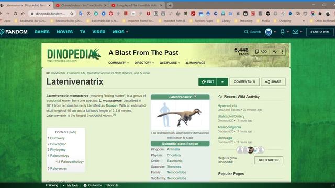The image size is (335, 188).
Task: Open the Latenivenatrix life restoration image
Action: [x=180, y=115]
